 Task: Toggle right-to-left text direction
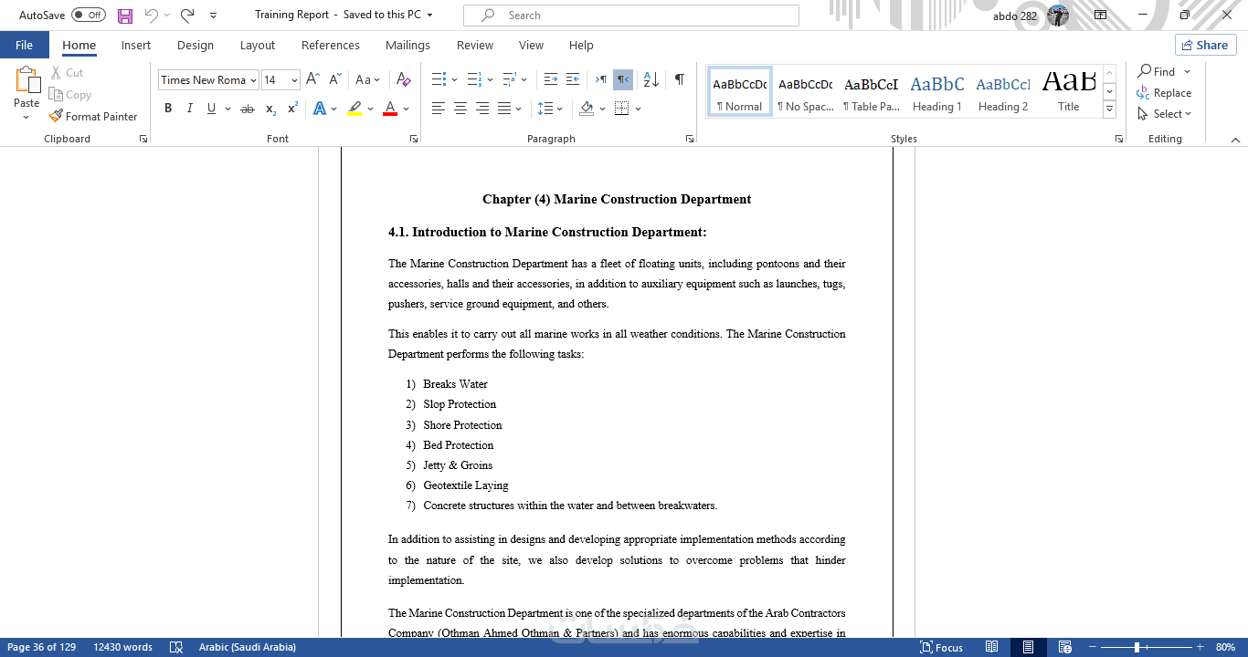click(x=623, y=79)
